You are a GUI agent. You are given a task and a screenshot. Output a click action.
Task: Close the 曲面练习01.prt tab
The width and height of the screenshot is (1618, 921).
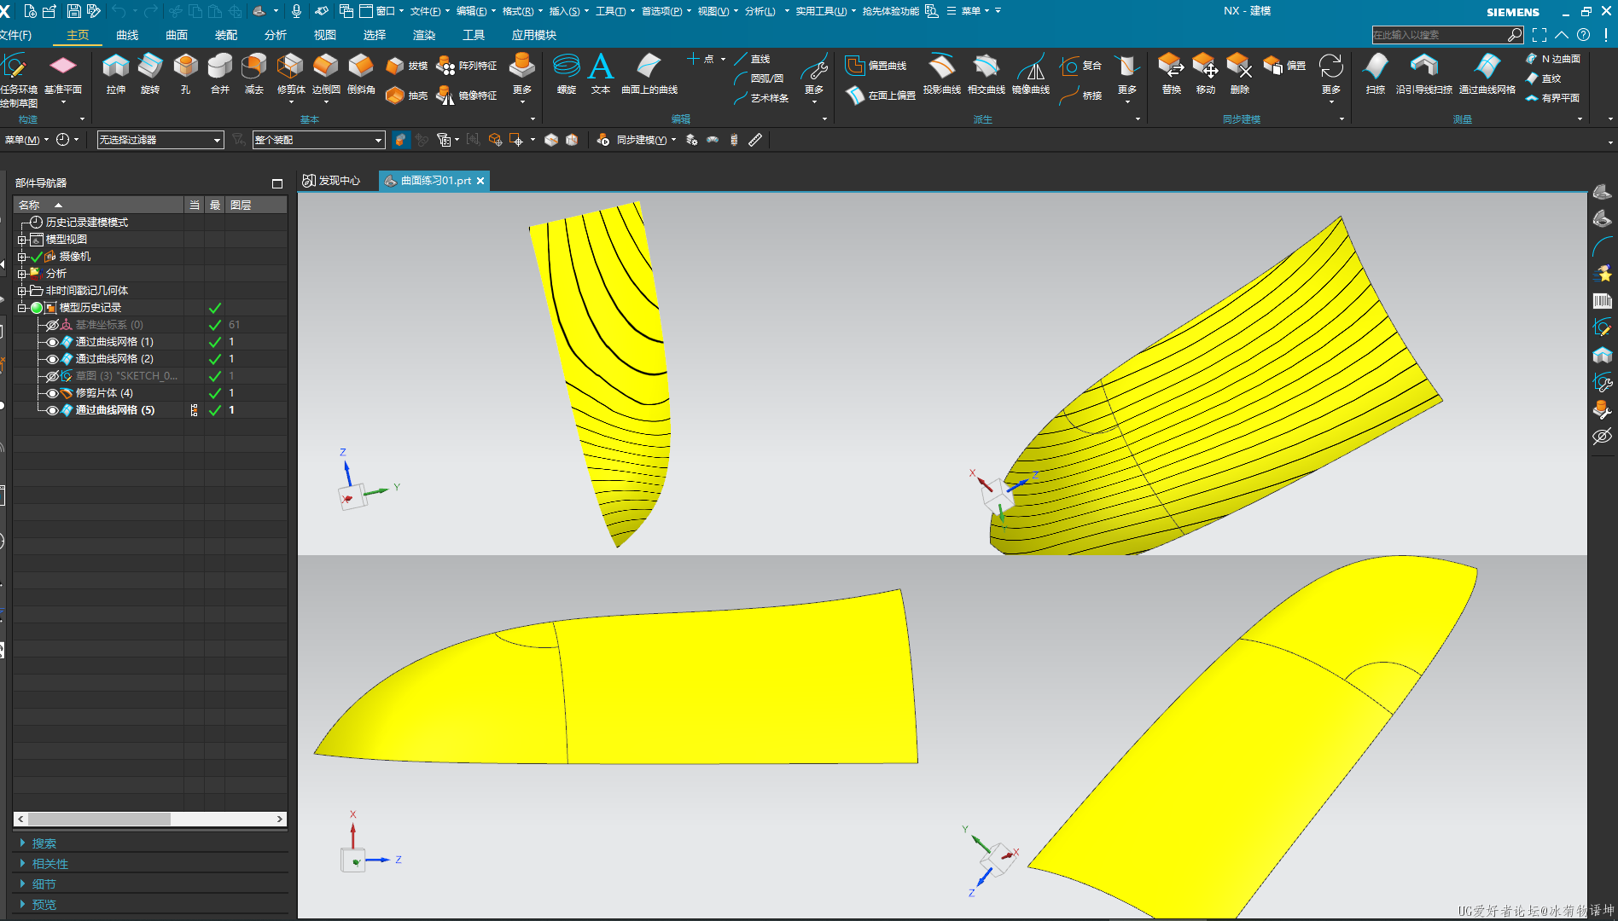click(x=480, y=181)
